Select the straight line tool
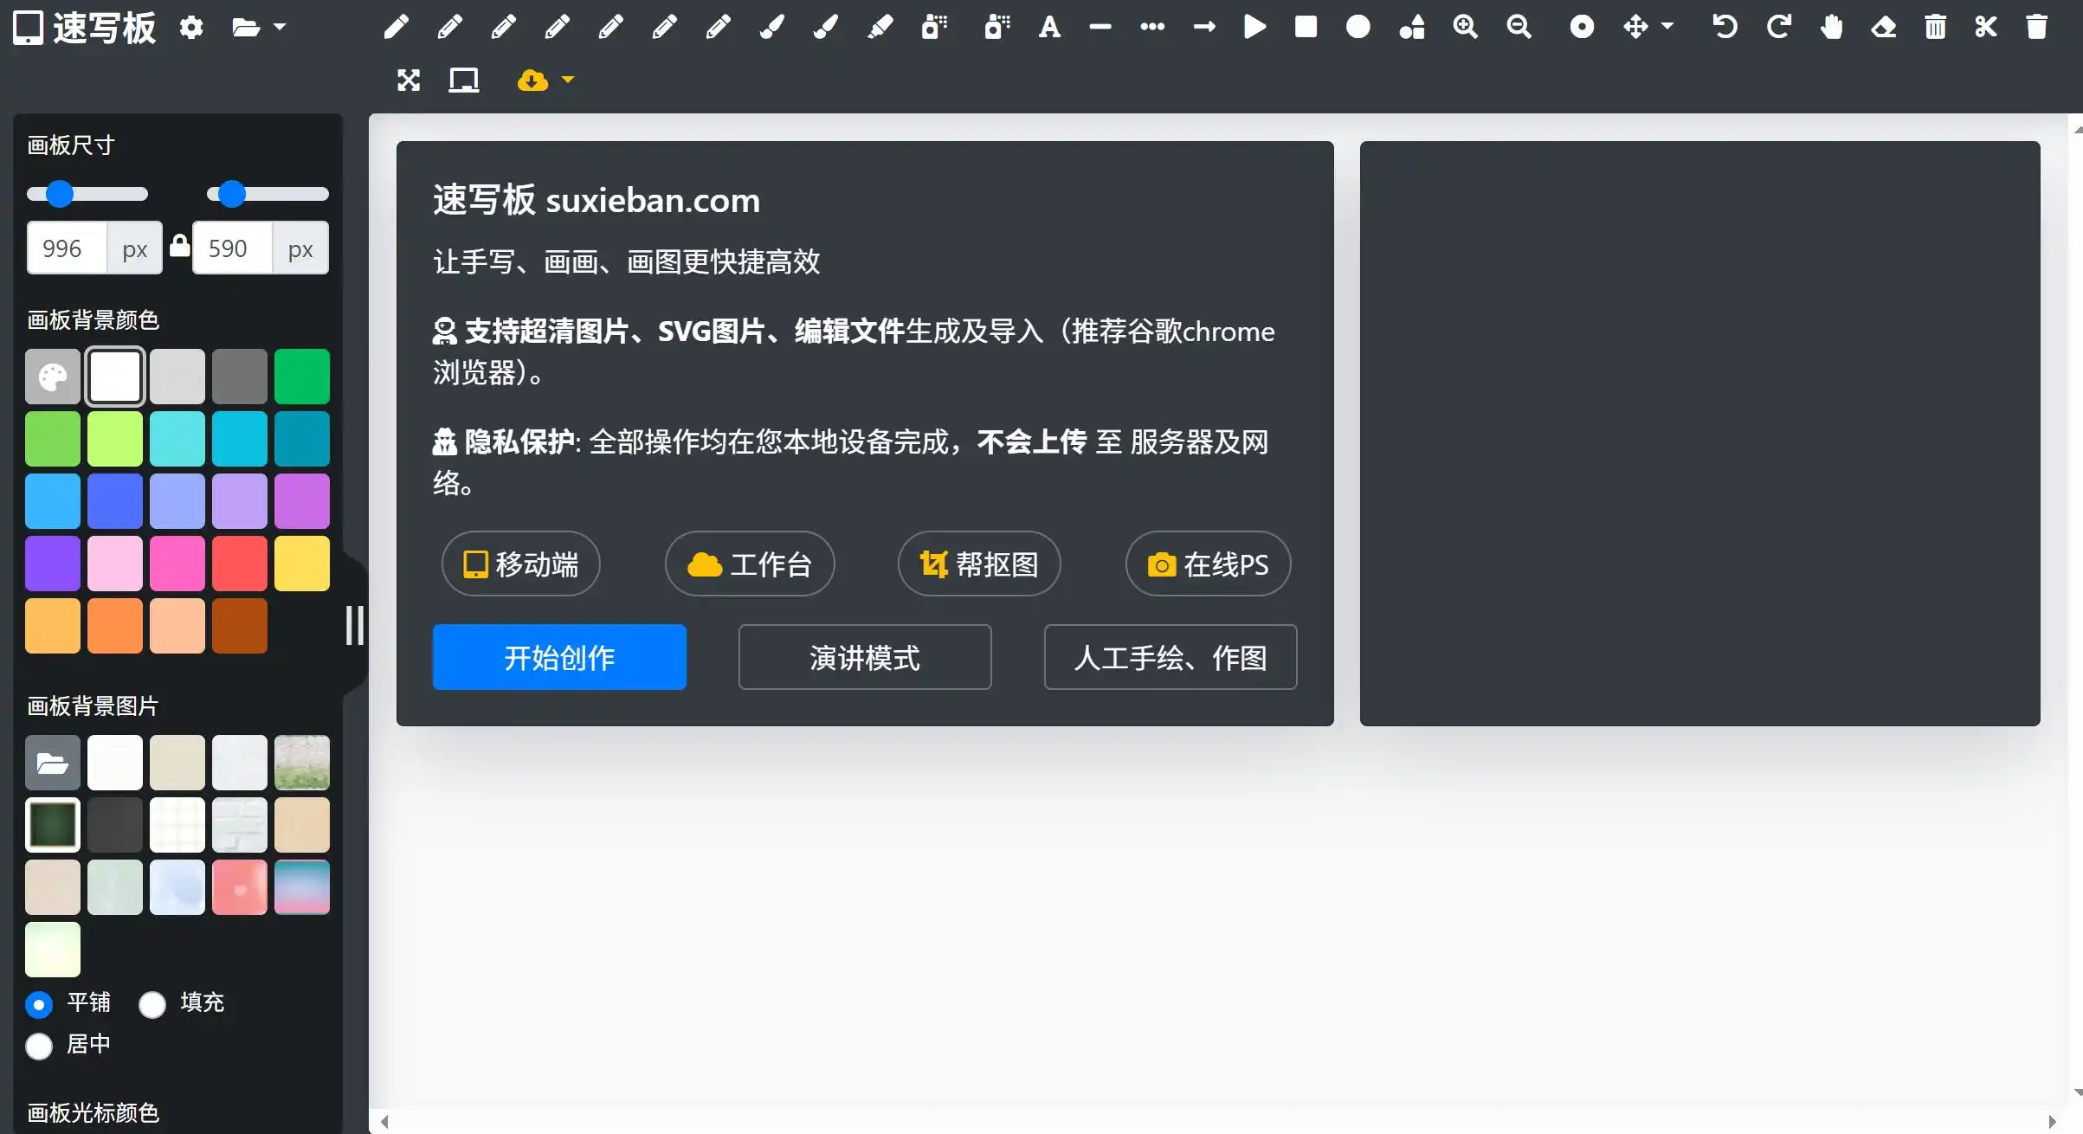 point(1100,27)
